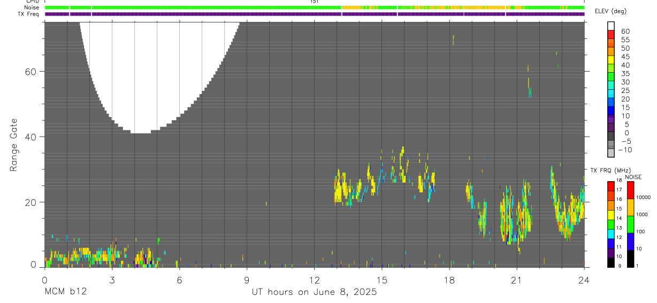The width and height of the screenshot is (657, 303).
Task: Pick the orange NOISE swatch between 1000 and 10000
Action: click(x=630, y=207)
